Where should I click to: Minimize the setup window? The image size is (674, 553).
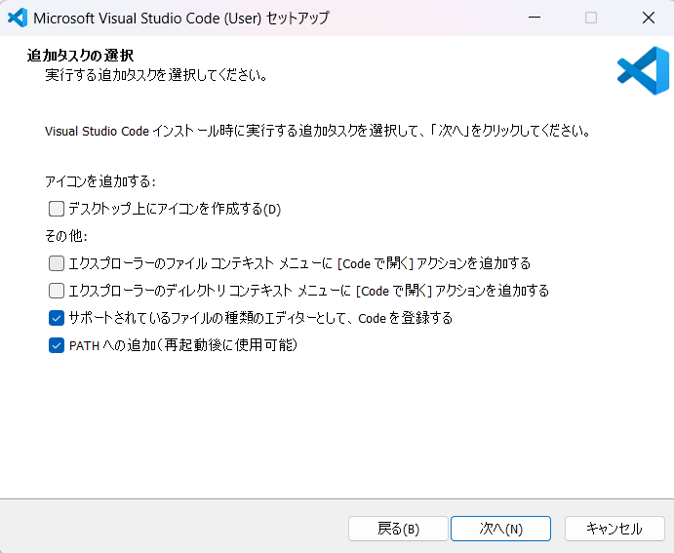pyautogui.click(x=534, y=18)
